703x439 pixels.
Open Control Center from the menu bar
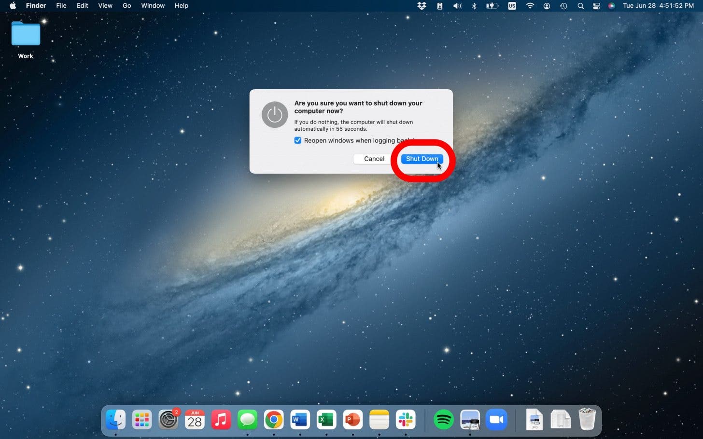click(596, 6)
